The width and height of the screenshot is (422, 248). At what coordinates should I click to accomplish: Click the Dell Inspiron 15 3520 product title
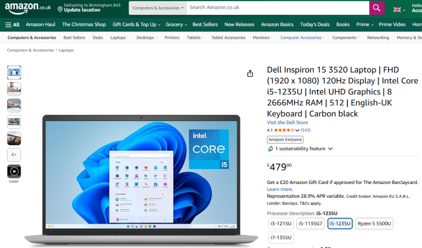click(x=342, y=91)
